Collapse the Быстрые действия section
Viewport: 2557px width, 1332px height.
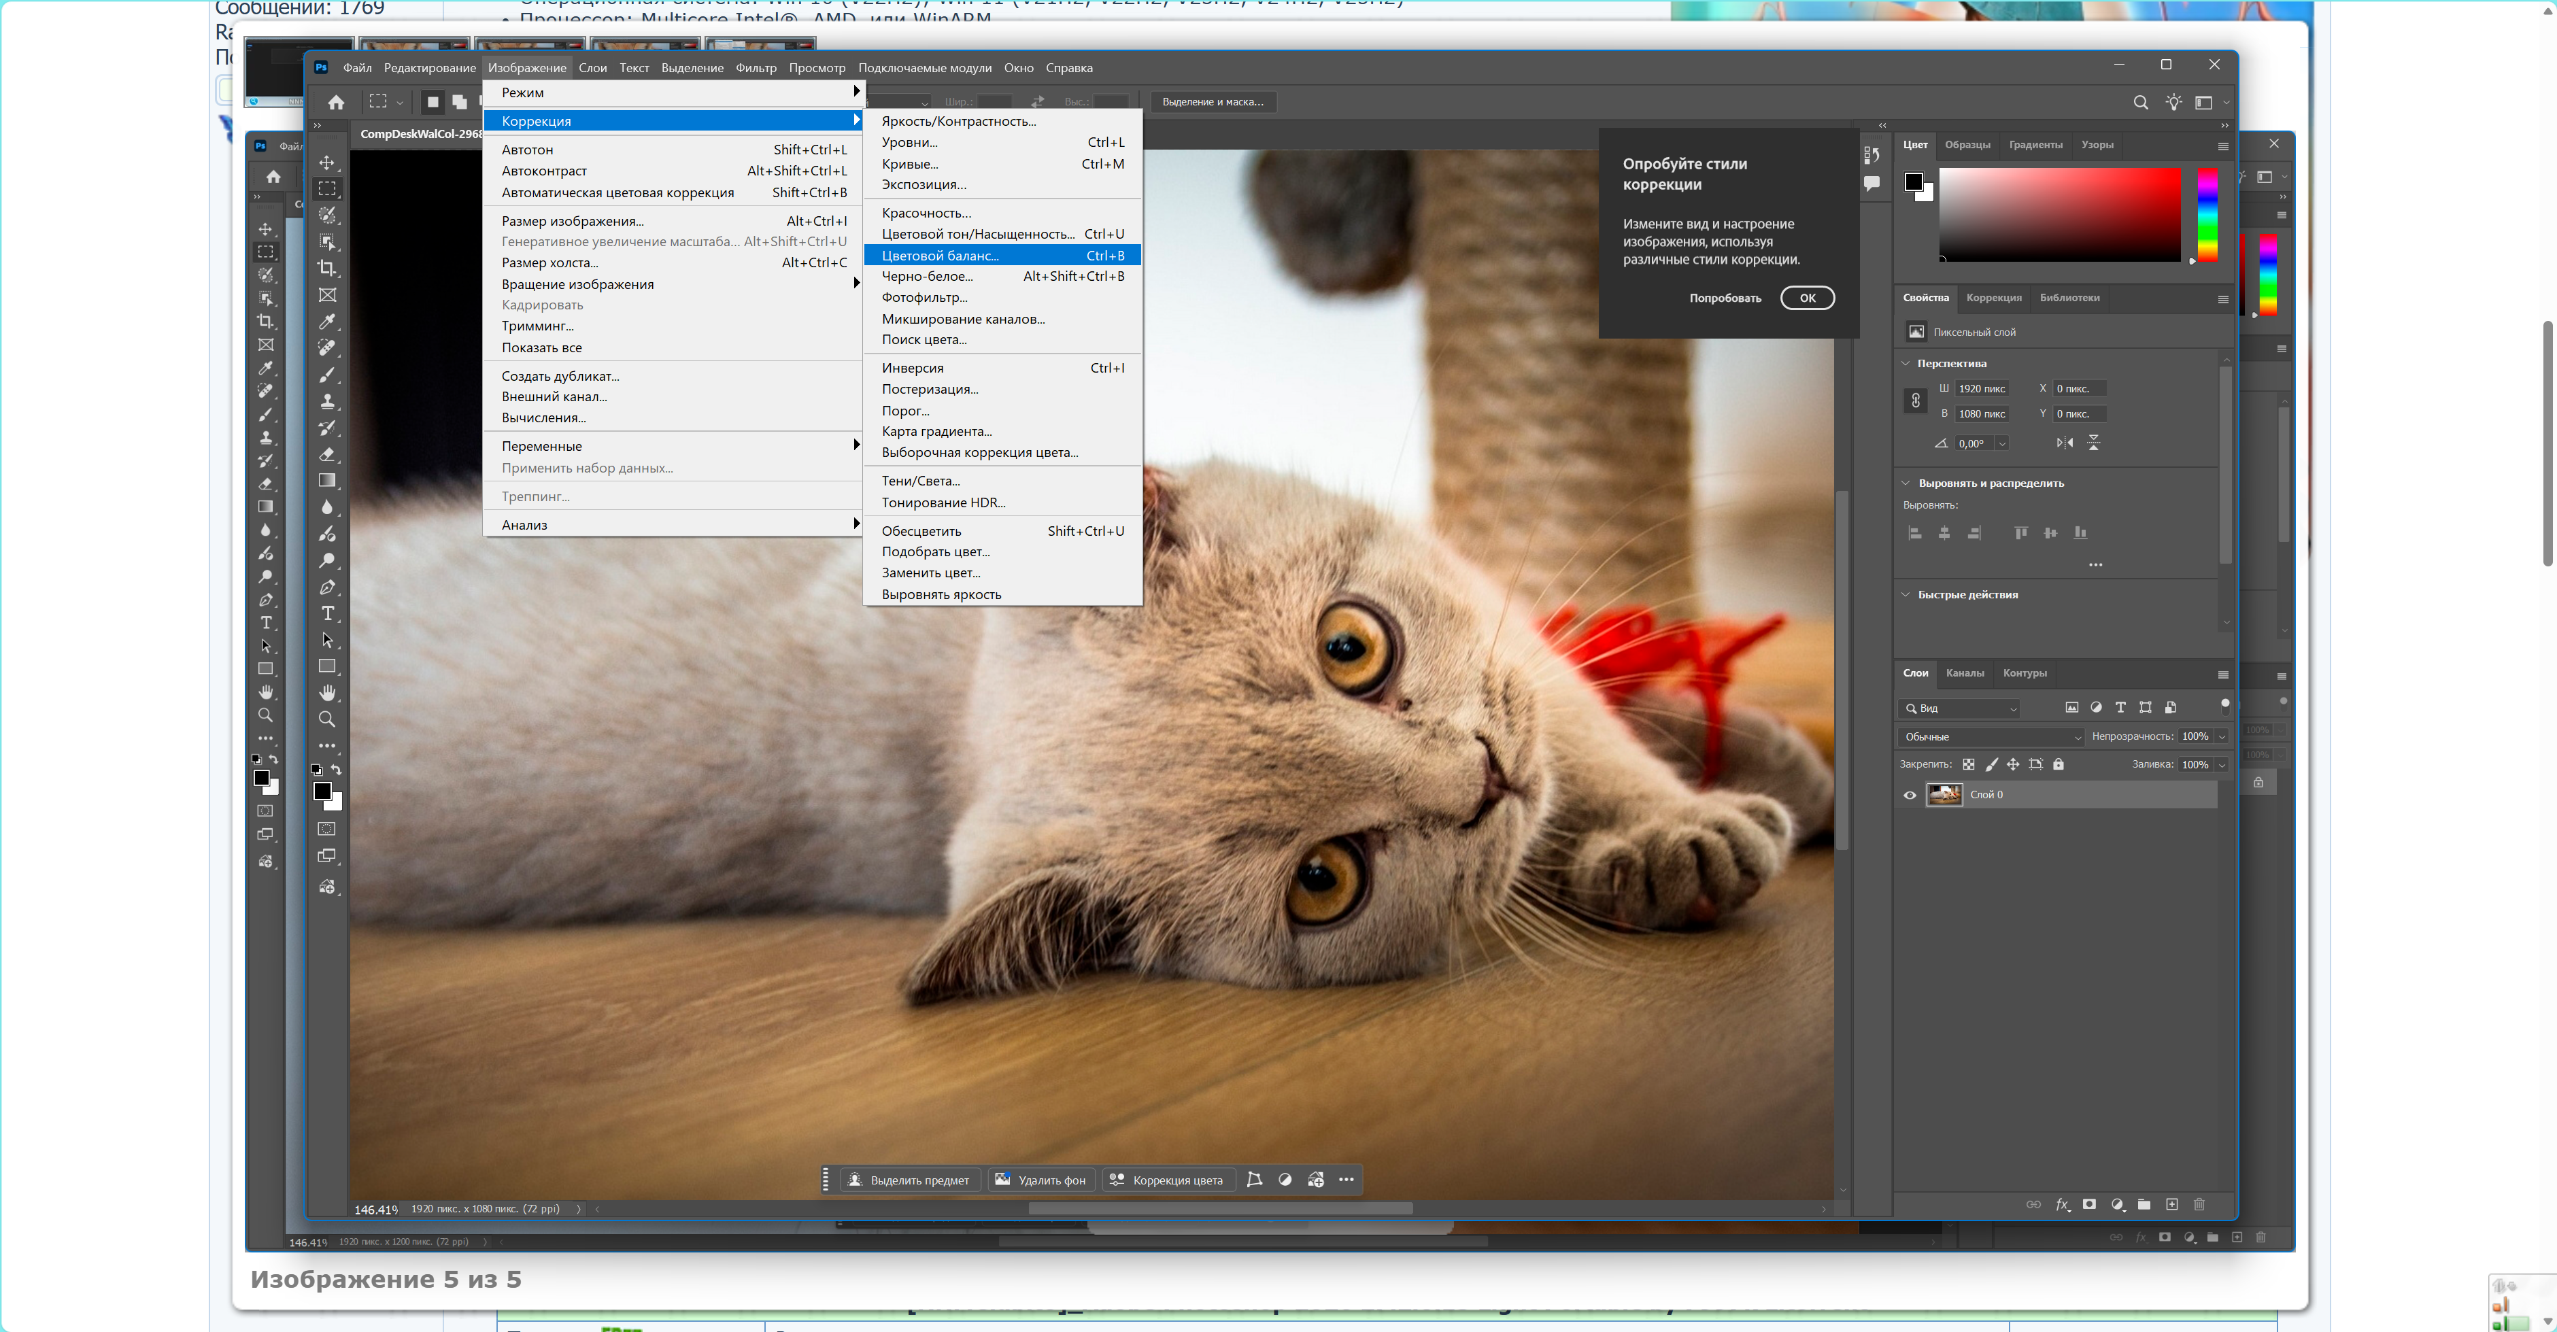tap(1906, 594)
